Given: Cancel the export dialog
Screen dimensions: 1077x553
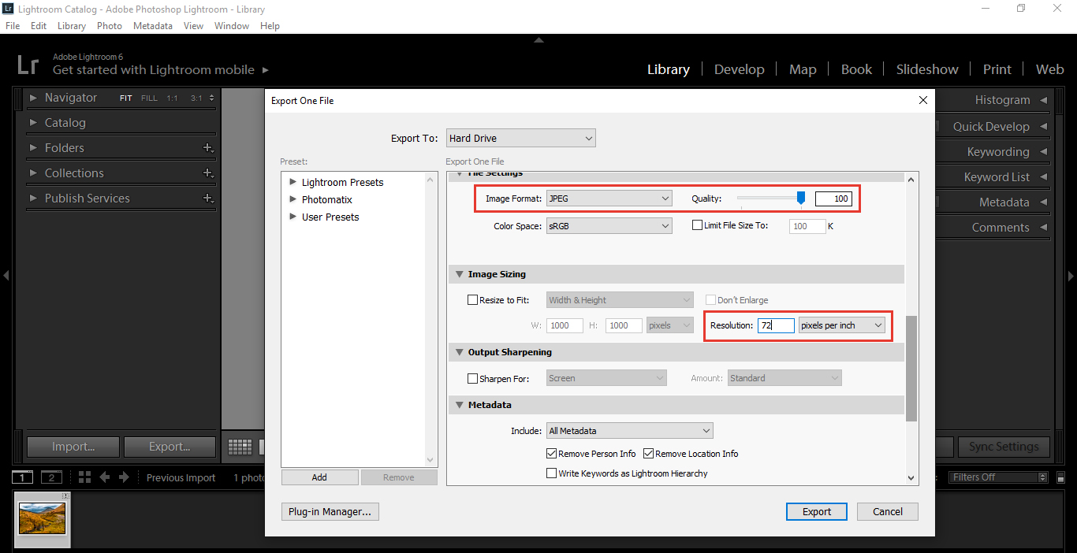Looking at the screenshot, I should click(x=888, y=512).
